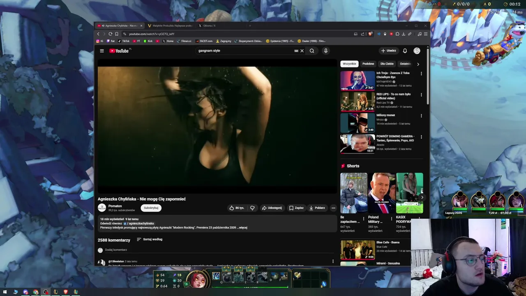Image resolution: width=526 pixels, height=296 pixels.
Task: Open more actions menu beside Pobierz
Action: click(x=333, y=208)
